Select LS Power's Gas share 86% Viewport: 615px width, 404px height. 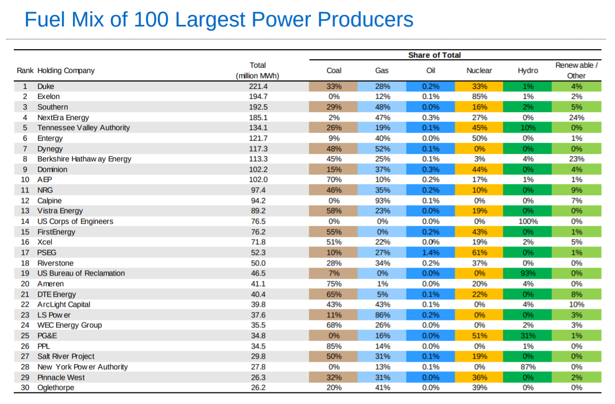pos(382,315)
